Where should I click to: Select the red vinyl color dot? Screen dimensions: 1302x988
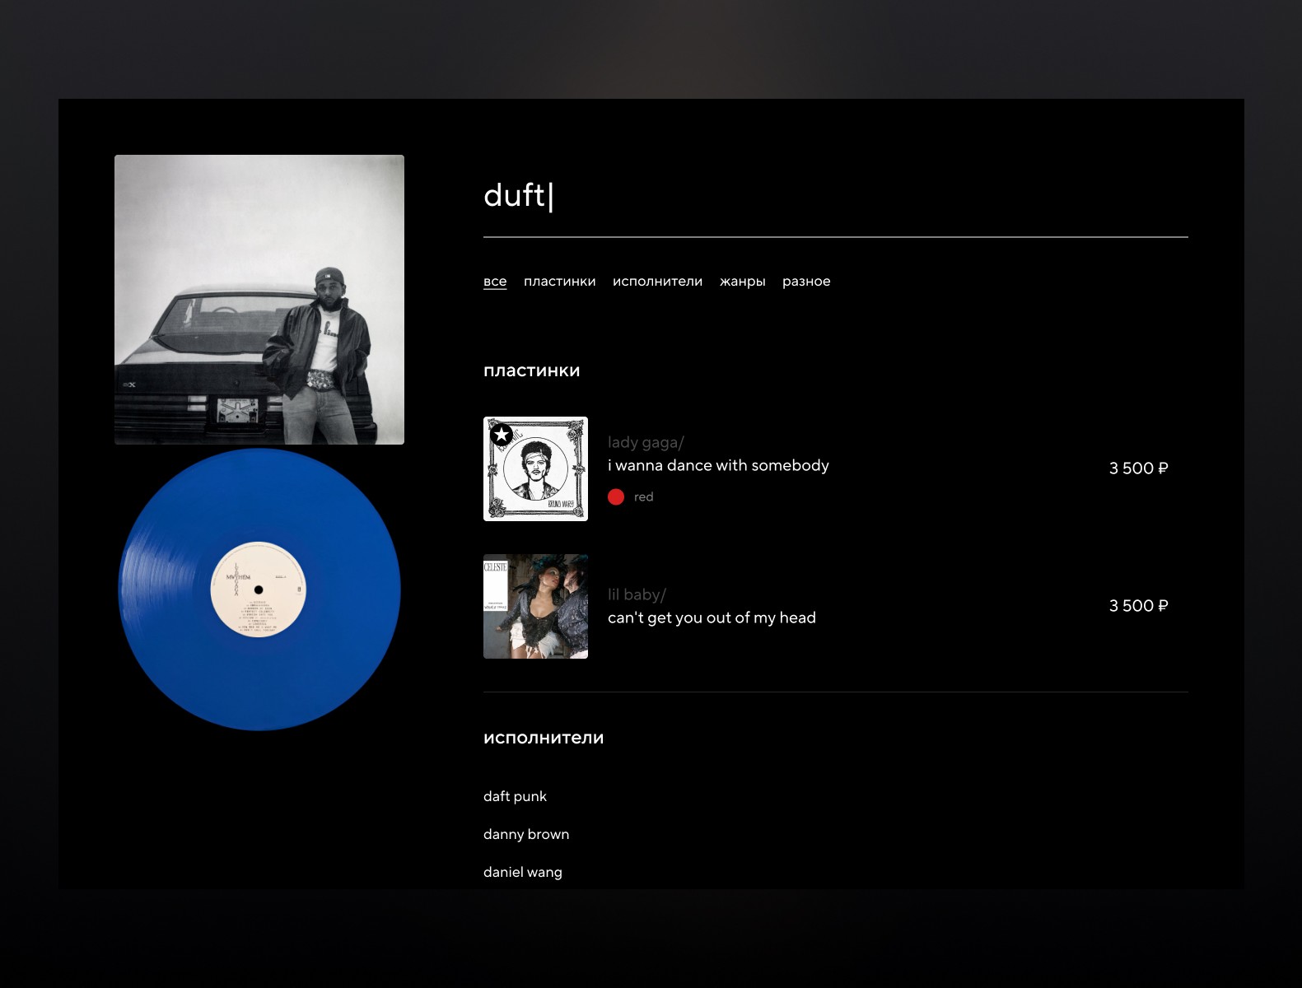click(x=616, y=496)
